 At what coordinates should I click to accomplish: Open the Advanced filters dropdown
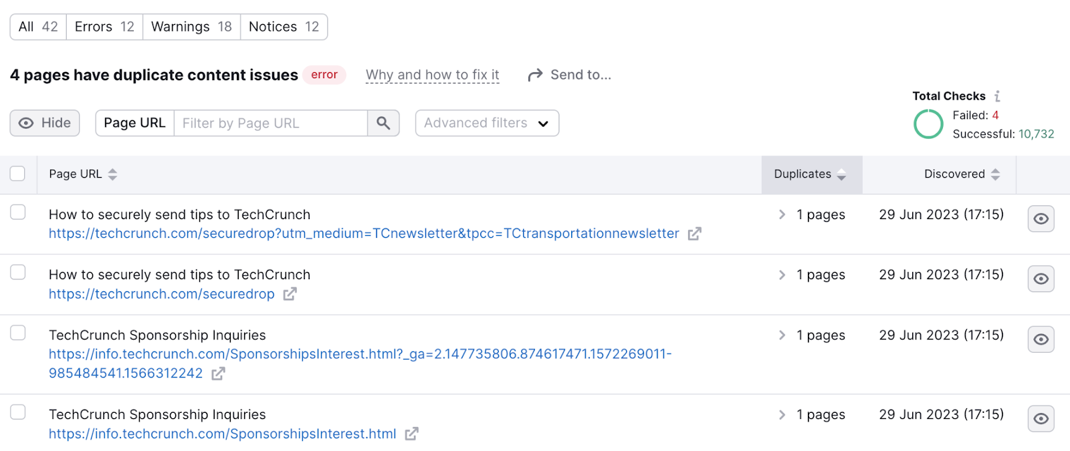[486, 123]
